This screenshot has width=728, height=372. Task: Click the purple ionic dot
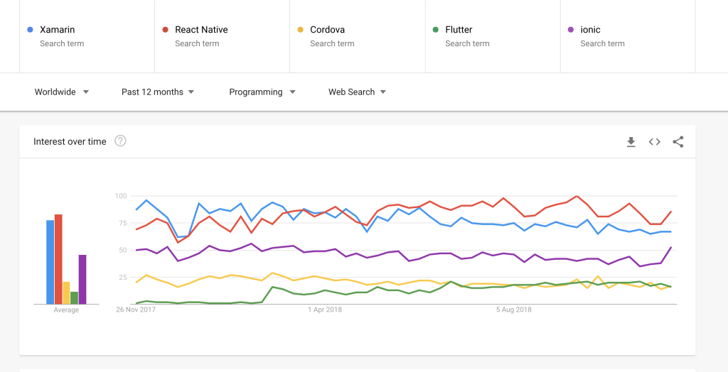pyautogui.click(x=570, y=30)
